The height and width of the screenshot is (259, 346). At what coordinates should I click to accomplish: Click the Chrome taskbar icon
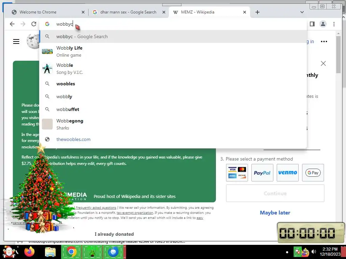click(x=71, y=252)
